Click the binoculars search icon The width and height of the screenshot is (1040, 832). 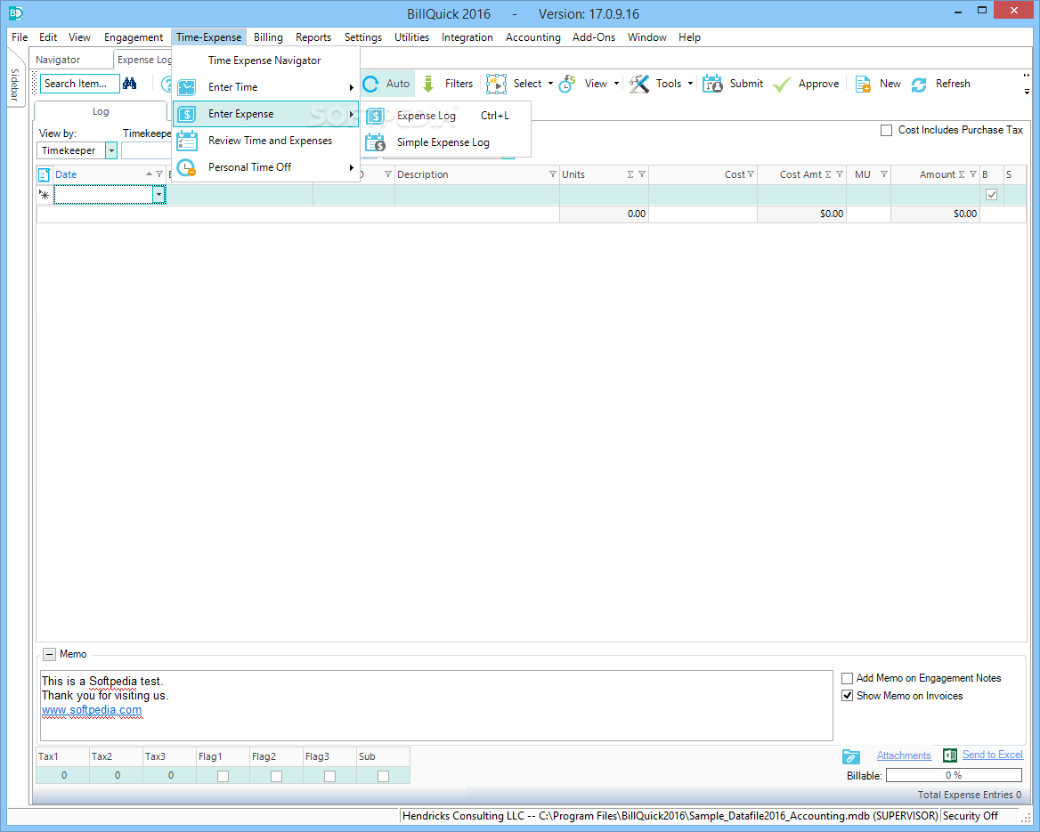130,84
